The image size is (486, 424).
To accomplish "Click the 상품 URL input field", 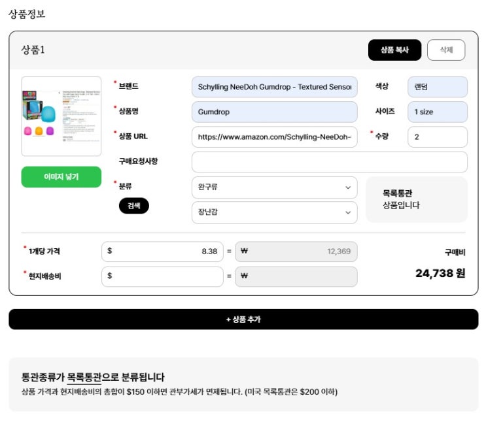I will [274, 137].
